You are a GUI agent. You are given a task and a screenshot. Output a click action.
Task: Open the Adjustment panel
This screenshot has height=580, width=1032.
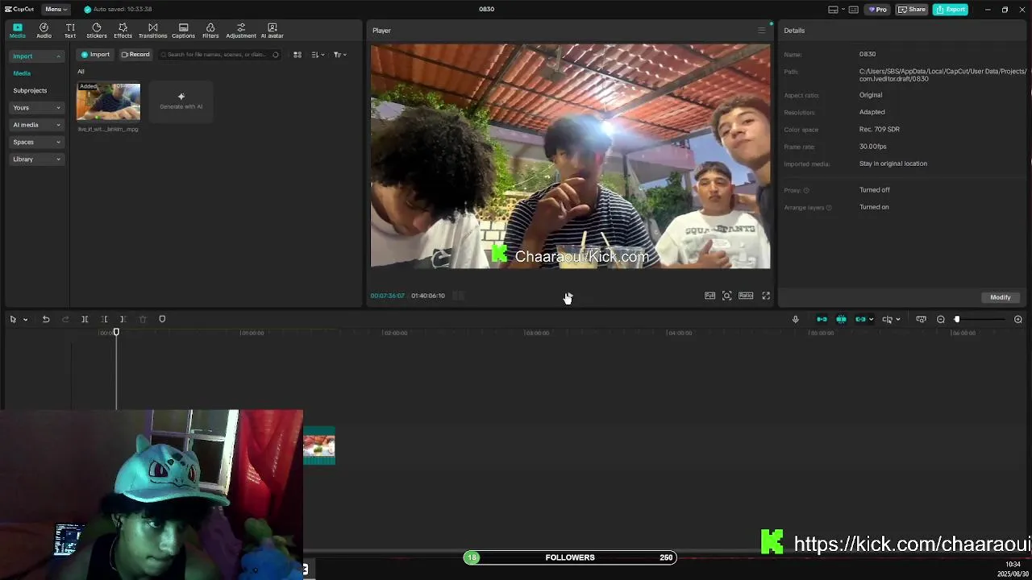(x=241, y=31)
